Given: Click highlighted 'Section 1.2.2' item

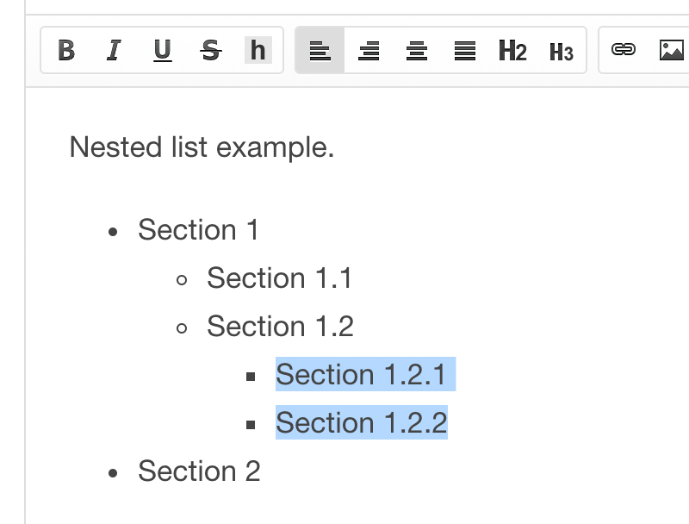Looking at the screenshot, I should 361,422.
